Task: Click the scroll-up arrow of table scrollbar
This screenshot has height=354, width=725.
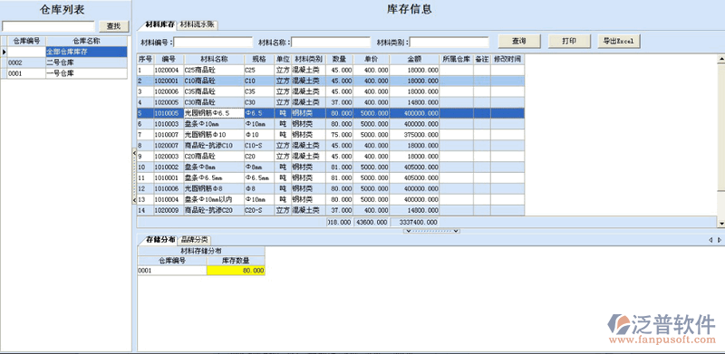Action: (x=720, y=59)
